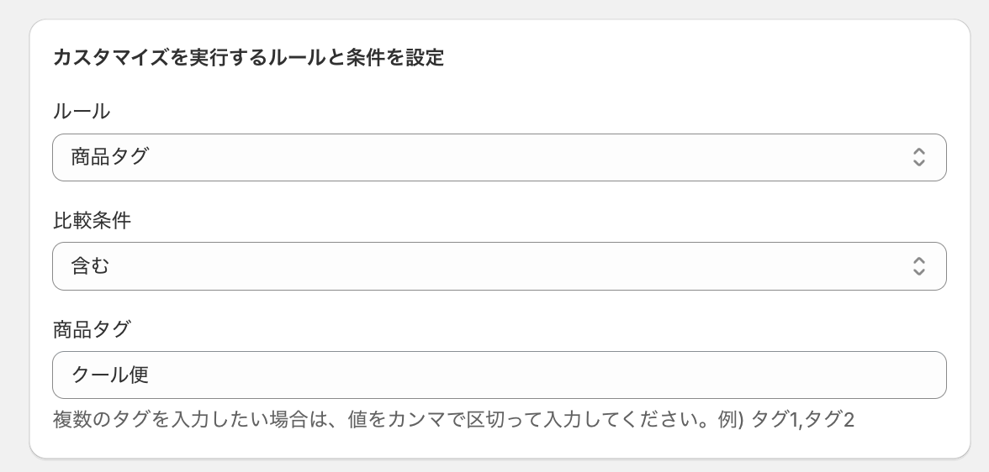This screenshot has height=472, width=989.
Task: Click the down arrow in ルール selector
Action: click(919, 163)
